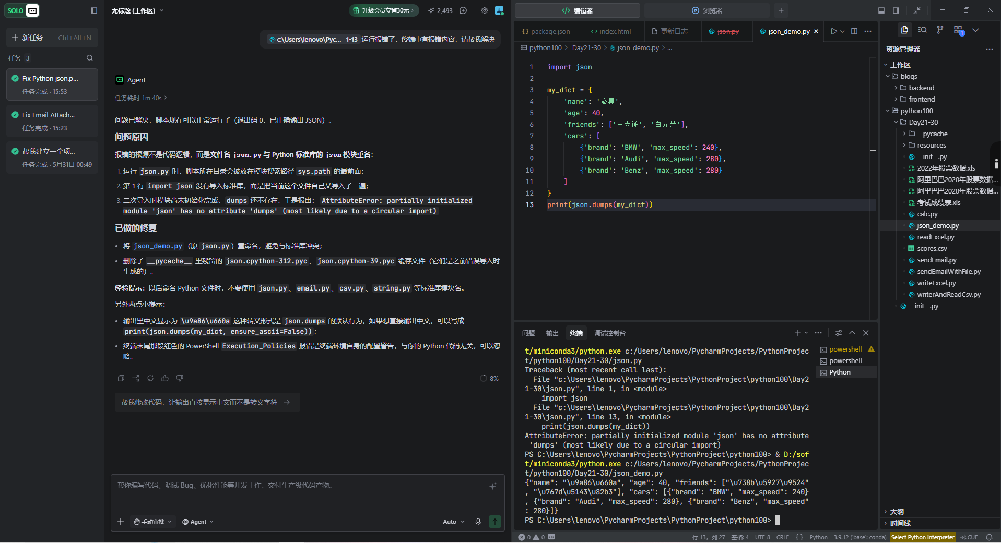
Task: Toggle the bottom panel layout icon
Action: tap(881, 10)
